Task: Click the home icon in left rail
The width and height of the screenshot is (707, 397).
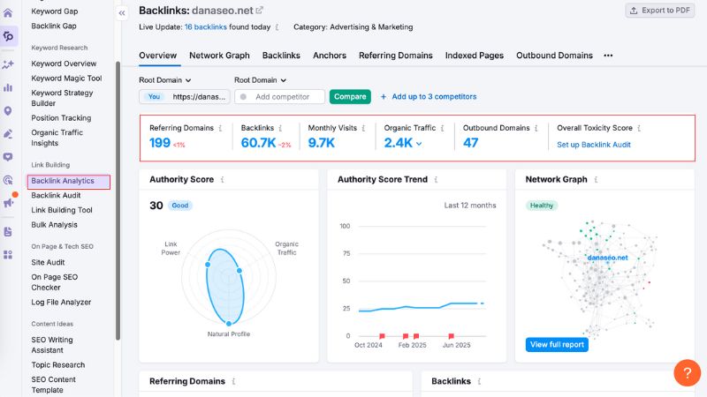Action: tap(8, 12)
